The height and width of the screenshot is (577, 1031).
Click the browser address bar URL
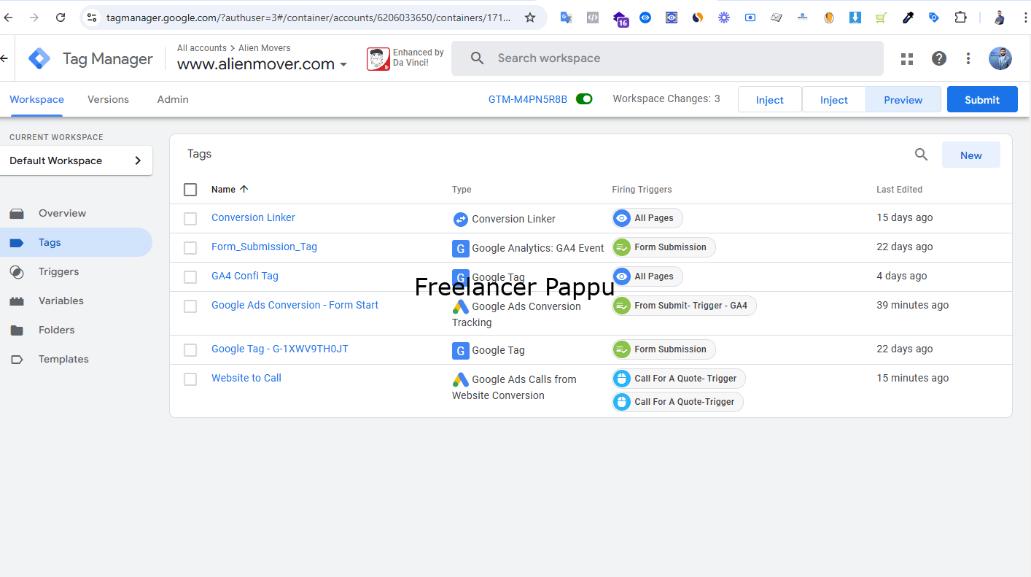point(308,18)
